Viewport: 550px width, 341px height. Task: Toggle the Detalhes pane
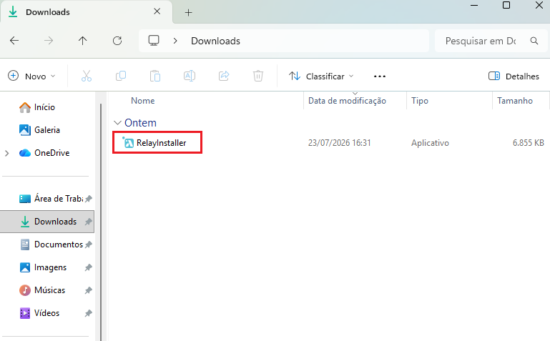(514, 76)
